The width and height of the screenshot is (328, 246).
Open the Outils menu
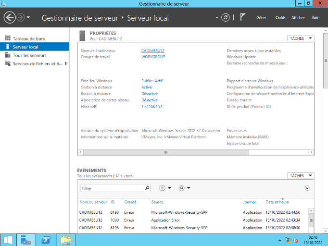280,18
